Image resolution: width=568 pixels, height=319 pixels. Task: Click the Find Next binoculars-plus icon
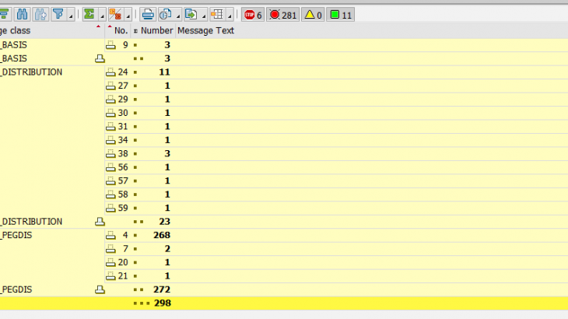pyautogui.click(x=40, y=15)
